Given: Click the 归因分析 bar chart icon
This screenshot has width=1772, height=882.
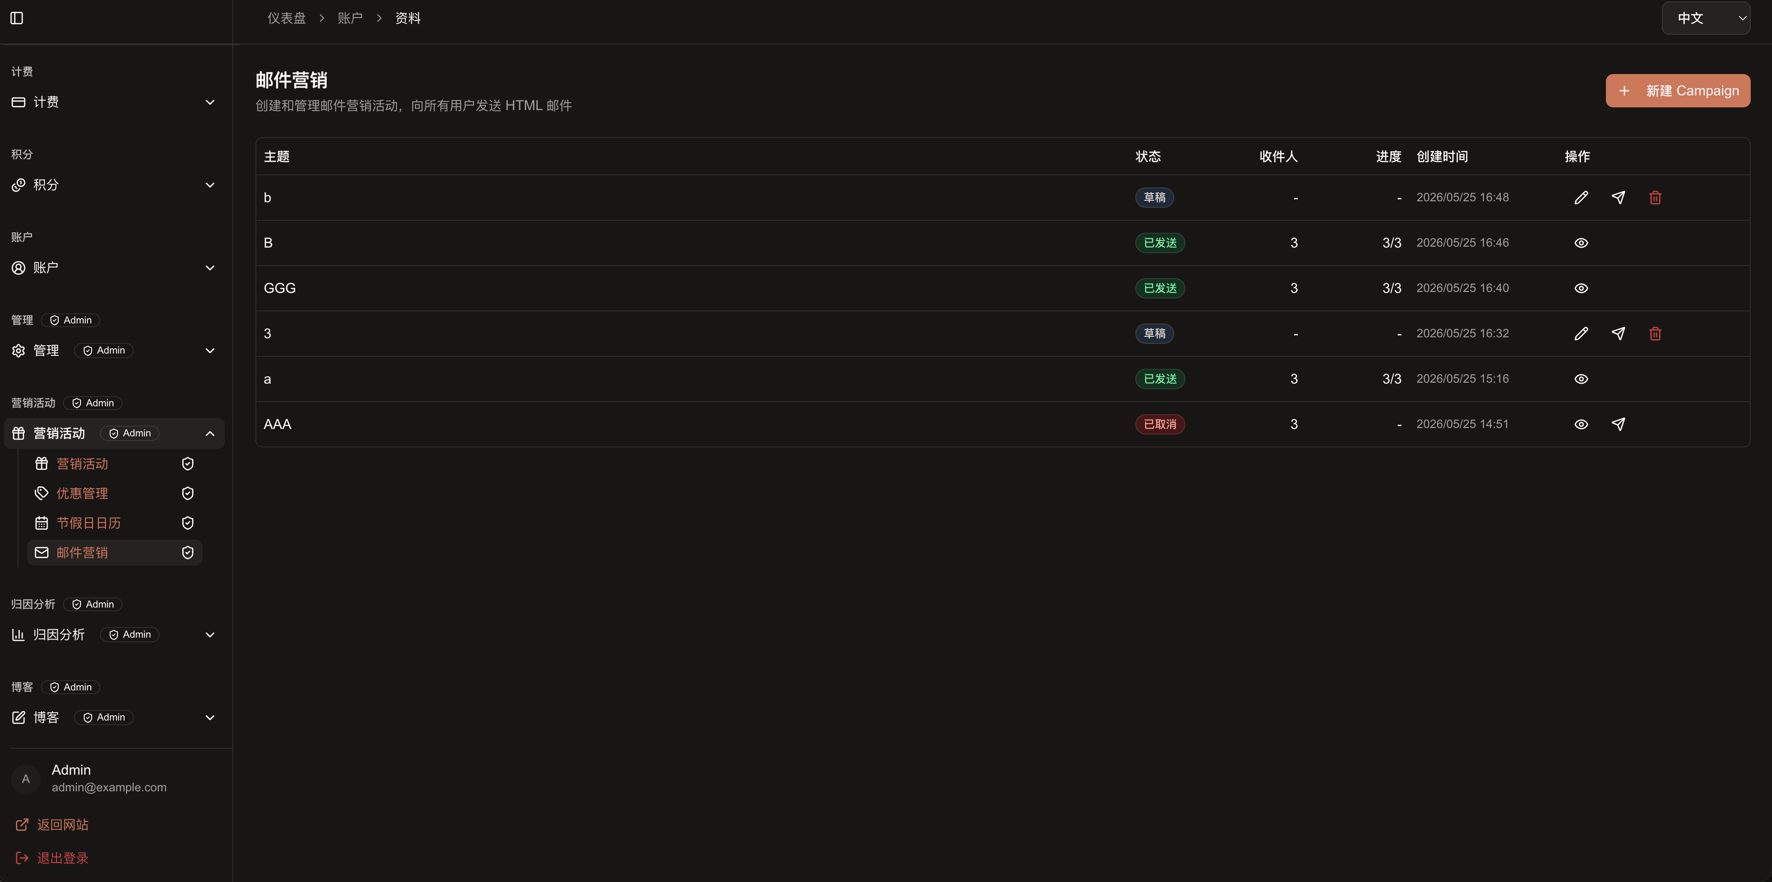Looking at the screenshot, I should pos(19,634).
